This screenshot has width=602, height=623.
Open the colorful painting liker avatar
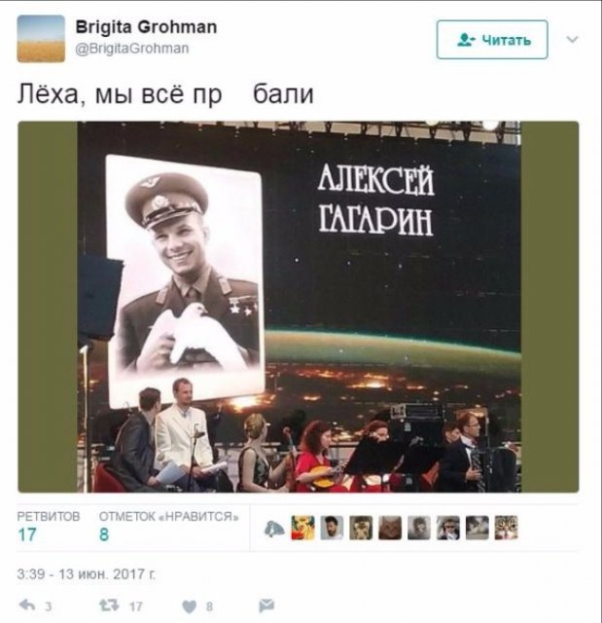coord(303,528)
